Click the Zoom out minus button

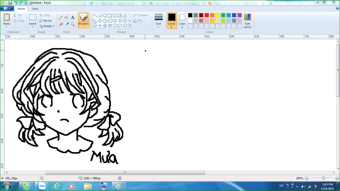point(307,178)
